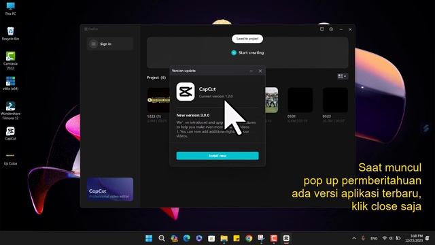The image size is (435, 245).
Task: Click the "Project (6)" heading
Action: coord(156,78)
